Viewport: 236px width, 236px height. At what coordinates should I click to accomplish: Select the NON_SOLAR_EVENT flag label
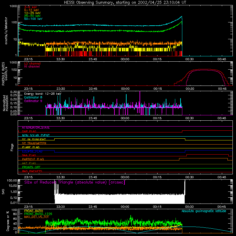36,135
